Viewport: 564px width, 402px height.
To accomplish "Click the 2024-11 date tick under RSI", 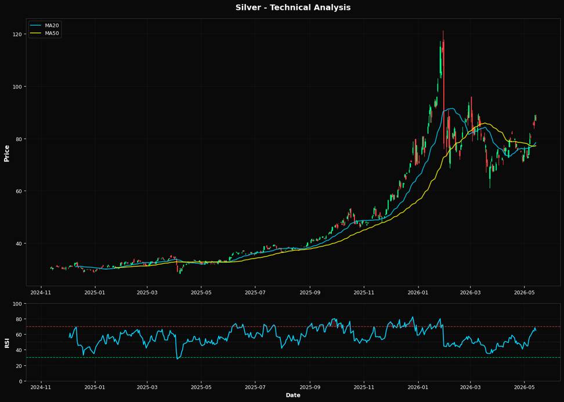I will pyautogui.click(x=41, y=387).
